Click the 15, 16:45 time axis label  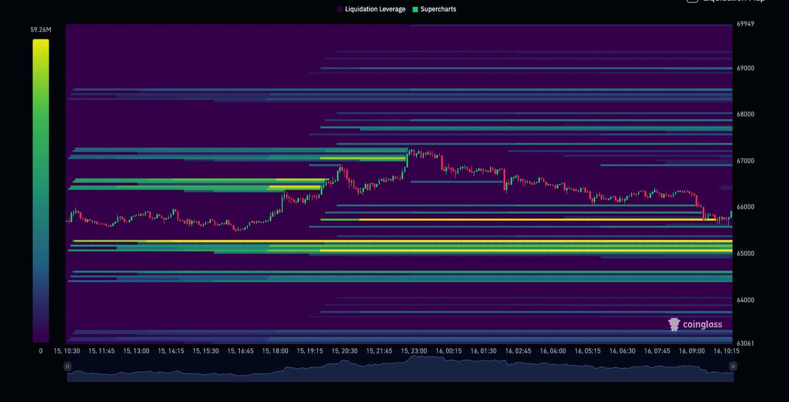coord(239,351)
